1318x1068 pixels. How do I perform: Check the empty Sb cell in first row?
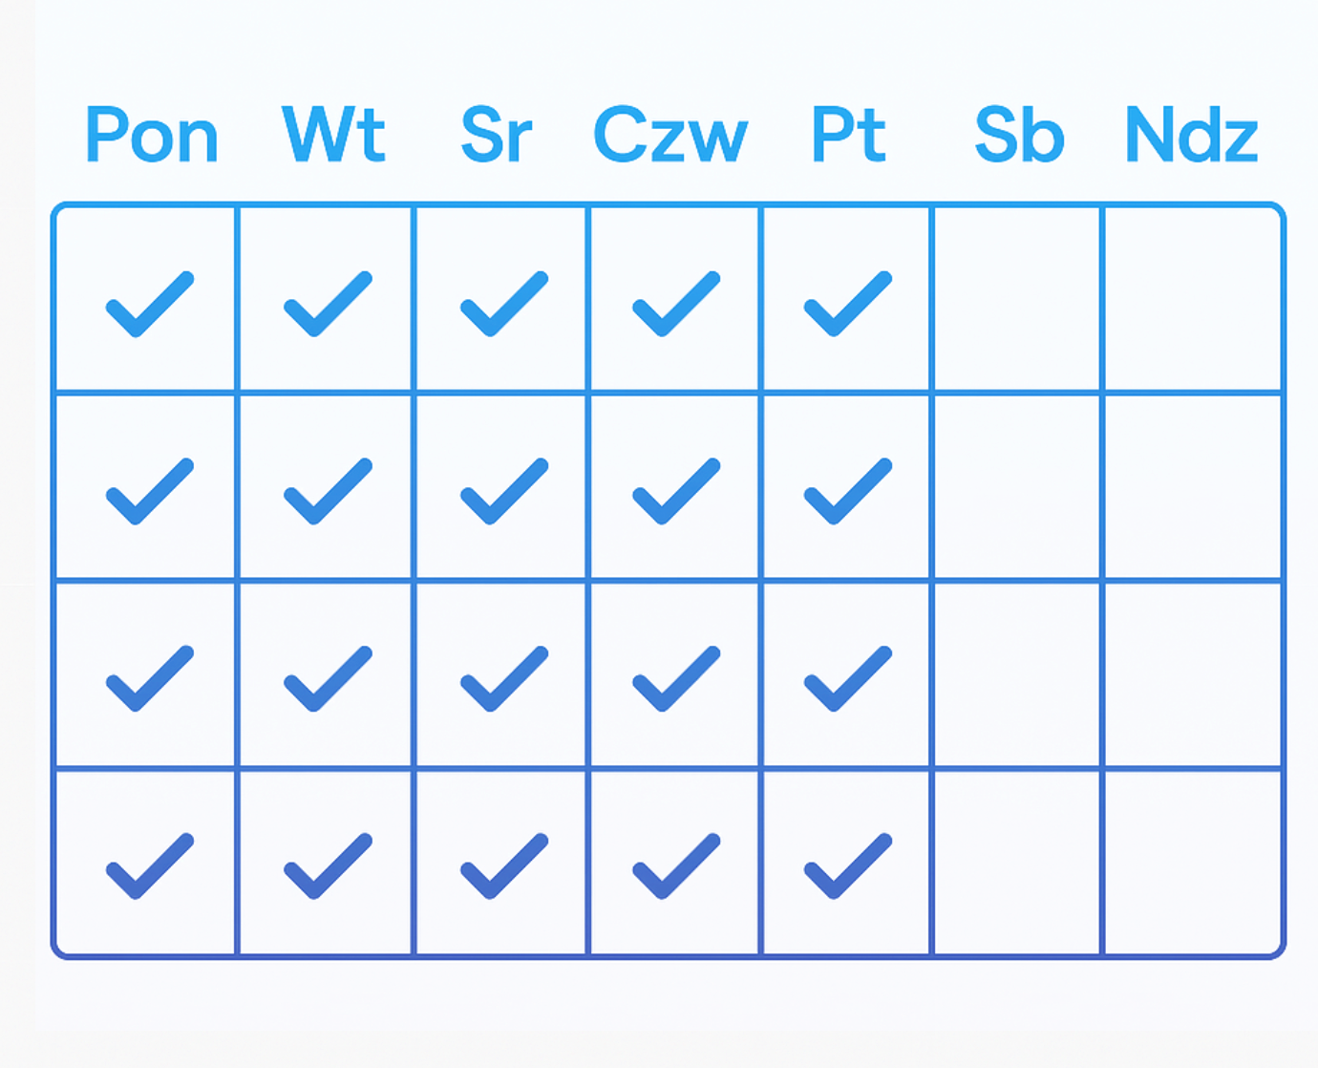click(x=1017, y=300)
